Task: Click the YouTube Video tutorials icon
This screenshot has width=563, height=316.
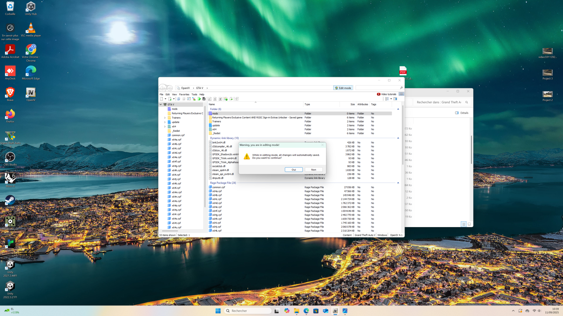Action: point(379,94)
